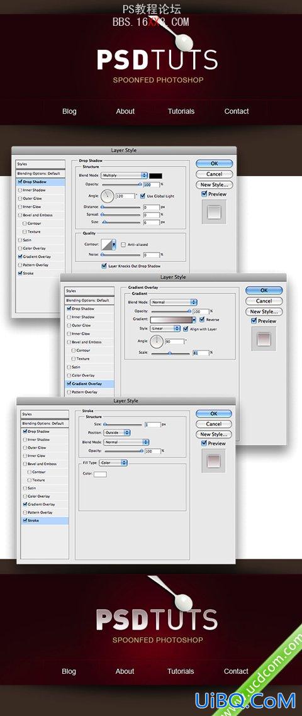
Task: Open the Contour picker arrow in Drop Shadow Quality
Action: (x=114, y=245)
